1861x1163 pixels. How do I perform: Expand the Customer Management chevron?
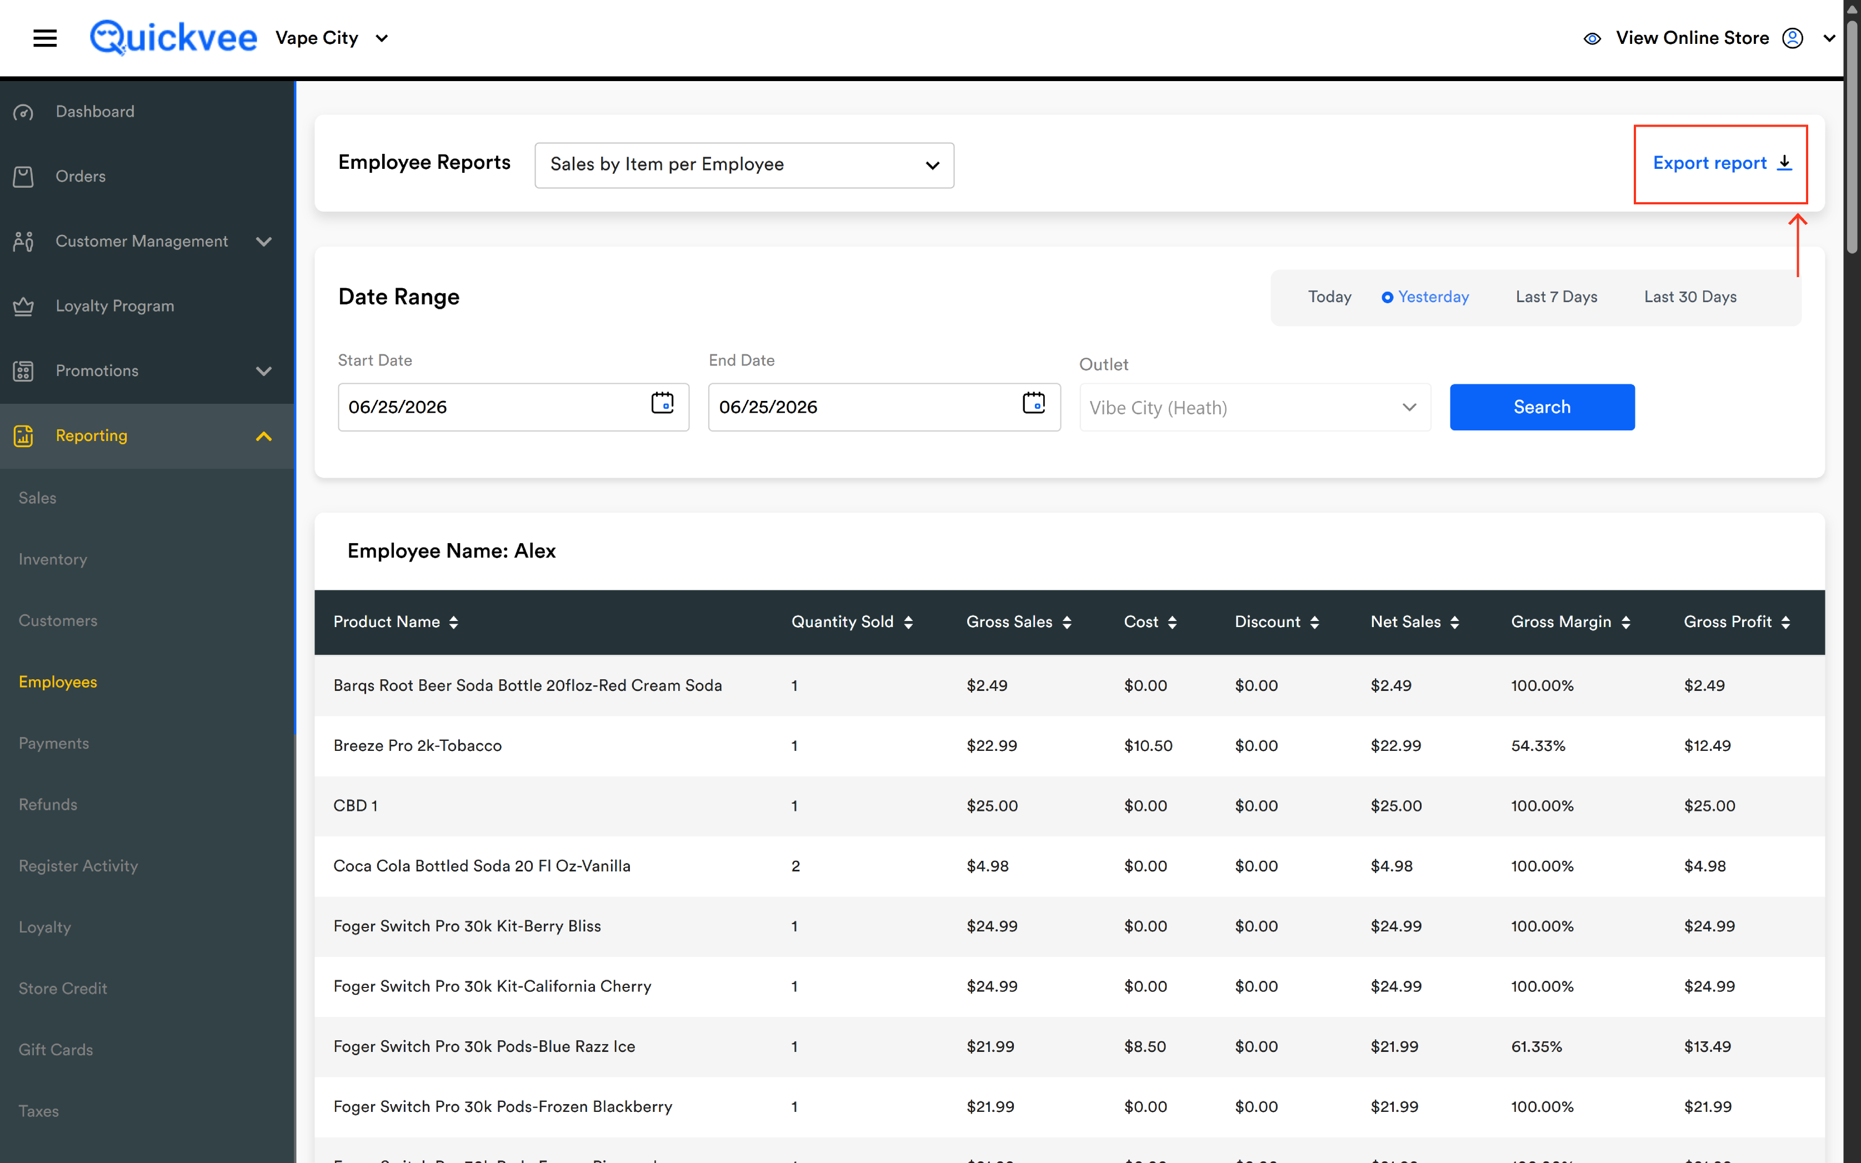tap(264, 242)
